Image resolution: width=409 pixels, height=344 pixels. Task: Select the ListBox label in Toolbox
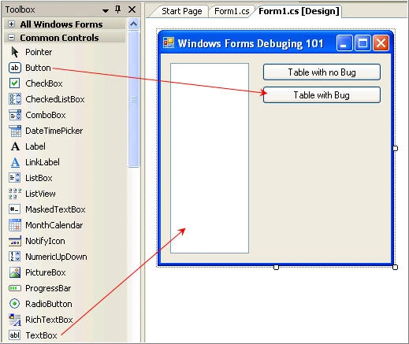click(39, 178)
